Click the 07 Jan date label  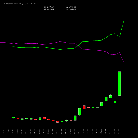pos(70,131)
